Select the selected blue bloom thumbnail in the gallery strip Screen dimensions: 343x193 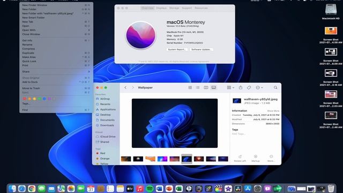tap(187, 159)
